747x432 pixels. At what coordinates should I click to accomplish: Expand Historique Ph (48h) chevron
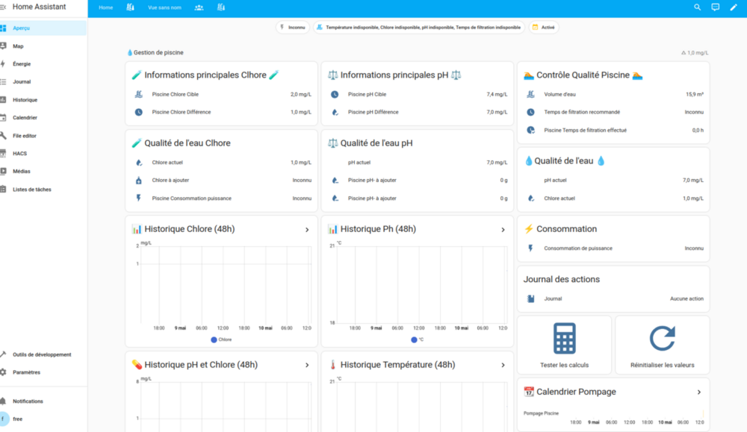[503, 230]
